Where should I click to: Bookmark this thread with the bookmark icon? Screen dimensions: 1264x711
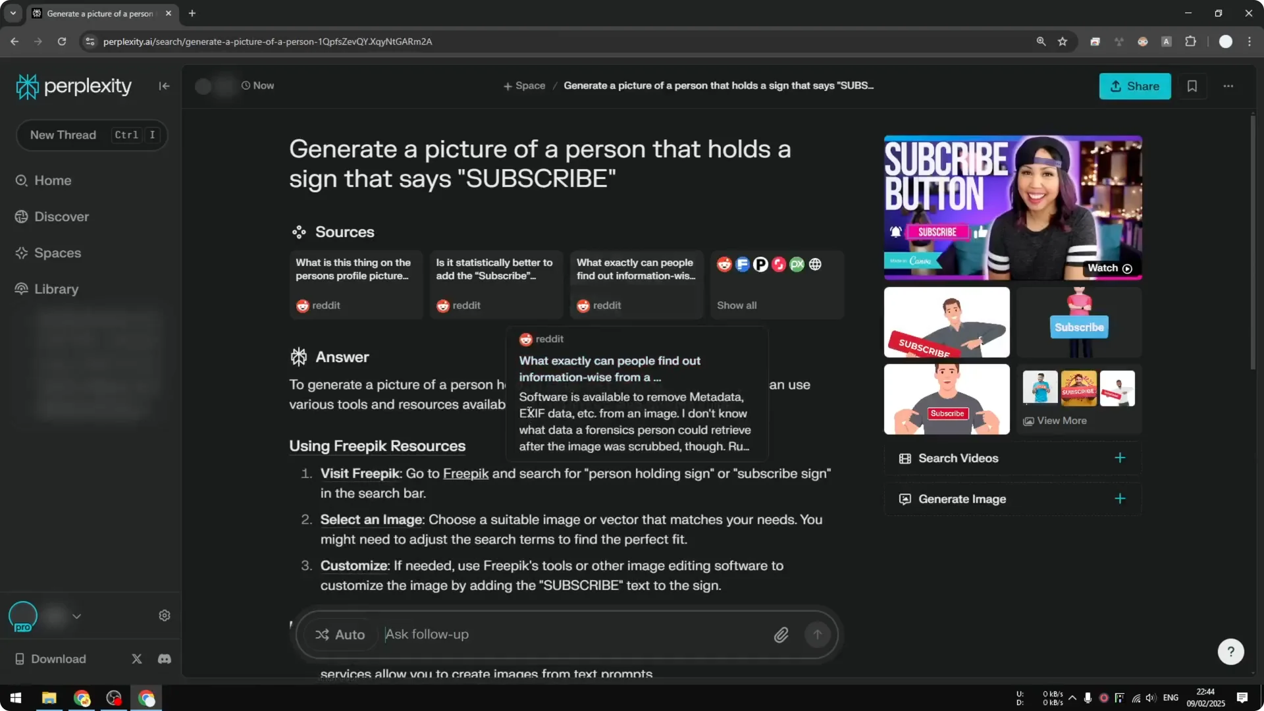1193,86
